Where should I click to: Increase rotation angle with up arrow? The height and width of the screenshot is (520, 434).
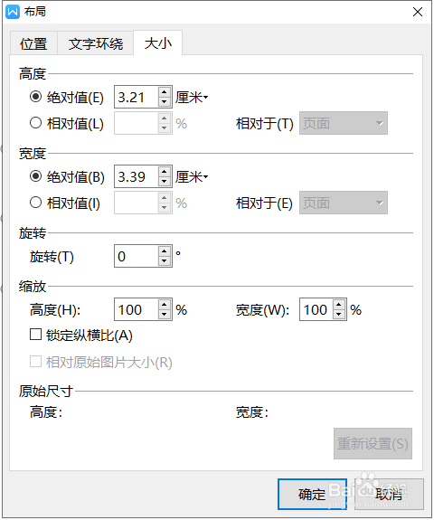tap(165, 251)
